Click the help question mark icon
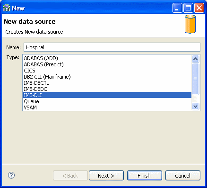The height and width of the screenshot is (188, 207). point(11,175)
